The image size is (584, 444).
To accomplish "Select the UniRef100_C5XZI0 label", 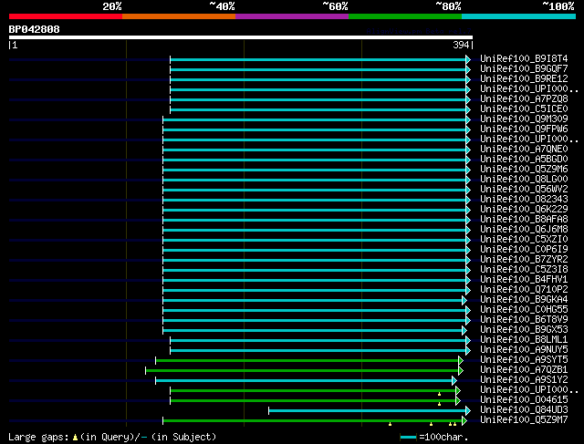I will click(x=524, y=240).
